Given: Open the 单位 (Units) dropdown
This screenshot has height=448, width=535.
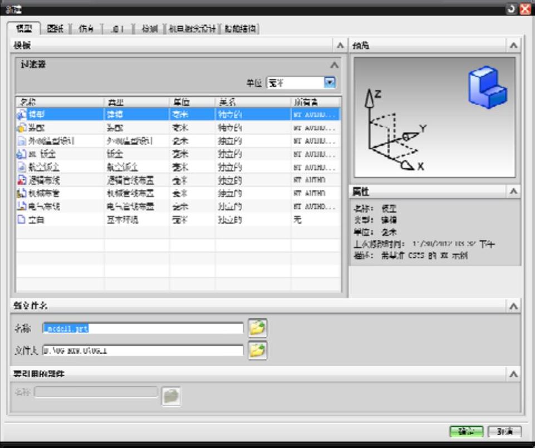Looking at the screenshot, I should [330, 82].
